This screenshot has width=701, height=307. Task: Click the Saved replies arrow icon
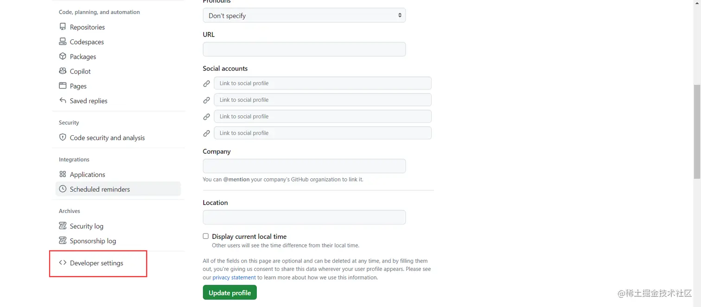pos(63,100)
